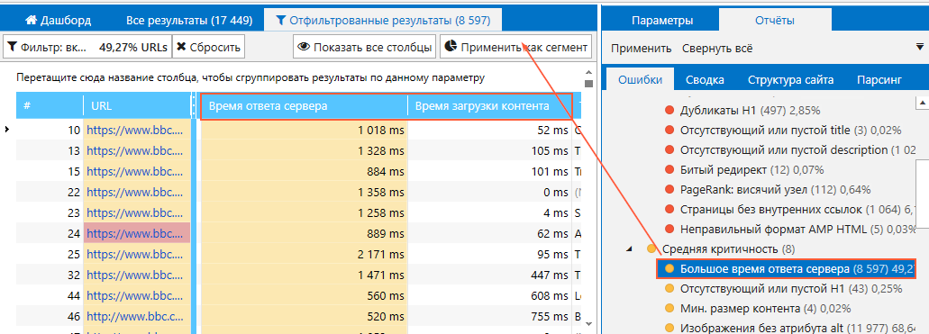Click orange dot beside Мин. размер контента
929x334 pixels.
670,309
